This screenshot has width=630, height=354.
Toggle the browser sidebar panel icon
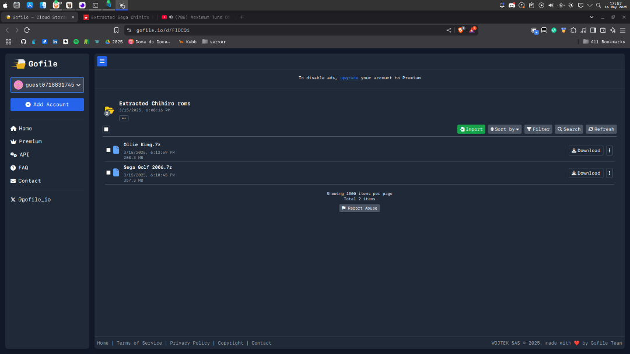point(593,30)
